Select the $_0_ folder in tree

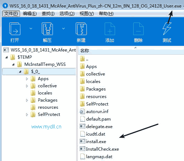[x=39, y=72]
